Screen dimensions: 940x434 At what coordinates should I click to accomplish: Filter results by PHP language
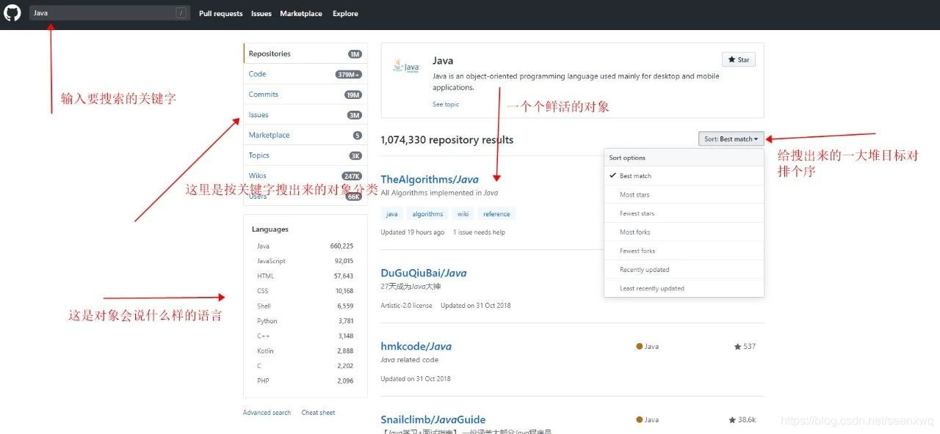[305, 381]
